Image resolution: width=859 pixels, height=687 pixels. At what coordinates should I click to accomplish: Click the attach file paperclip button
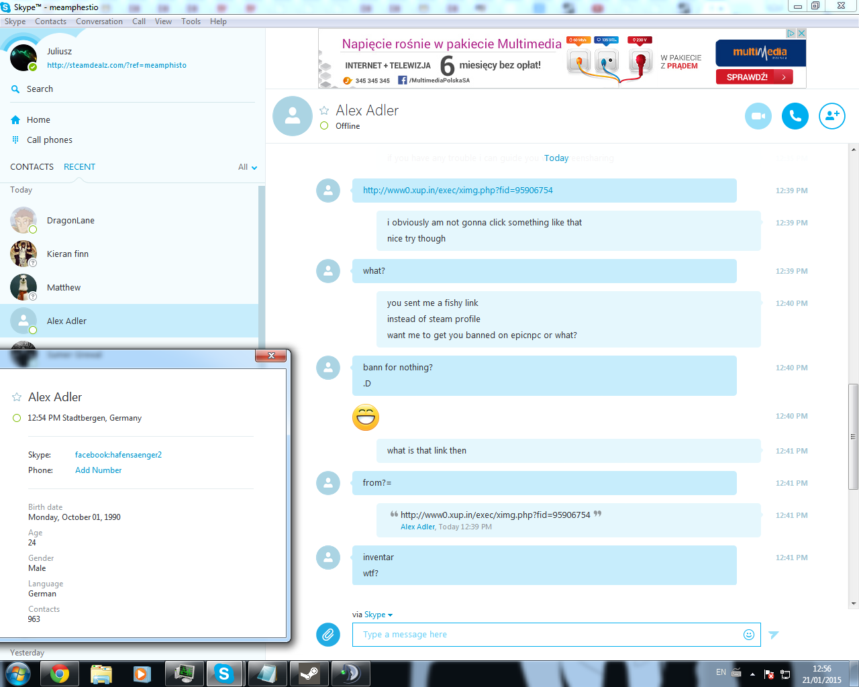click(x=328, y=634)
